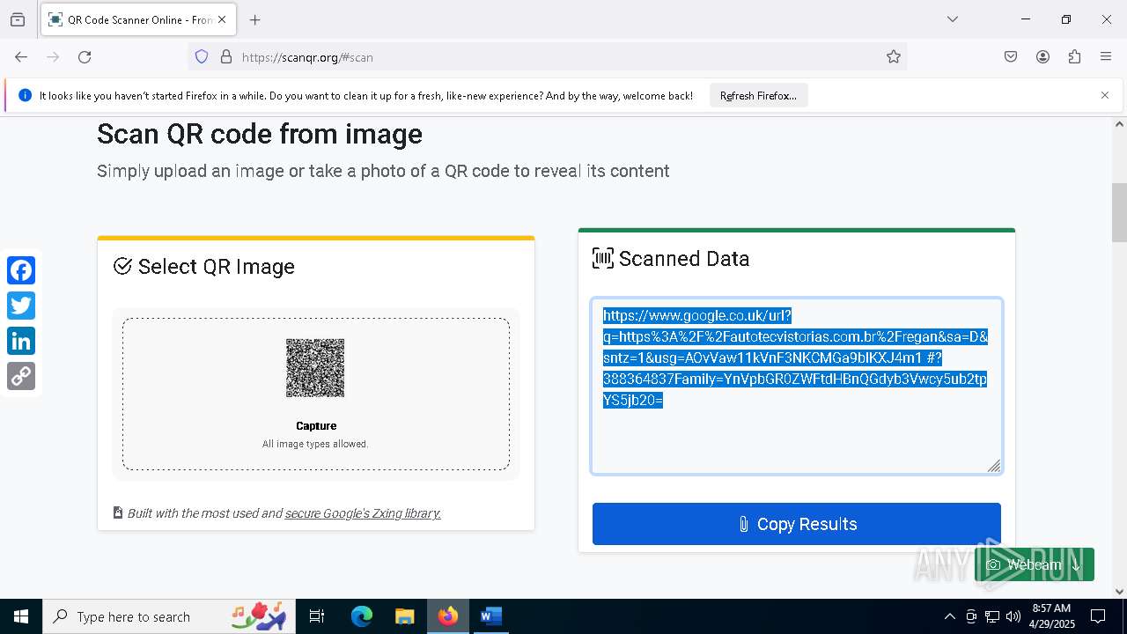The image size is (1127, 634).
Task: Reload the page in Firefox
Action: pos(85,57)
